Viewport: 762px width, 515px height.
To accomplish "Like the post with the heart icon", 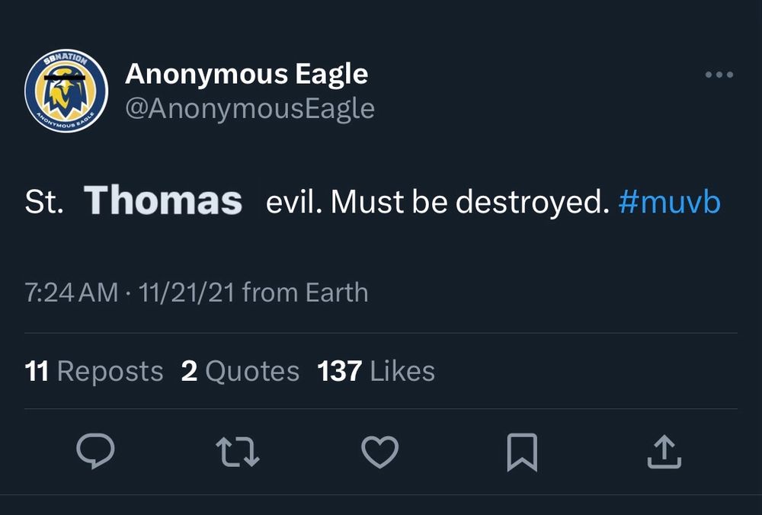I will click(x=379, y=452).
